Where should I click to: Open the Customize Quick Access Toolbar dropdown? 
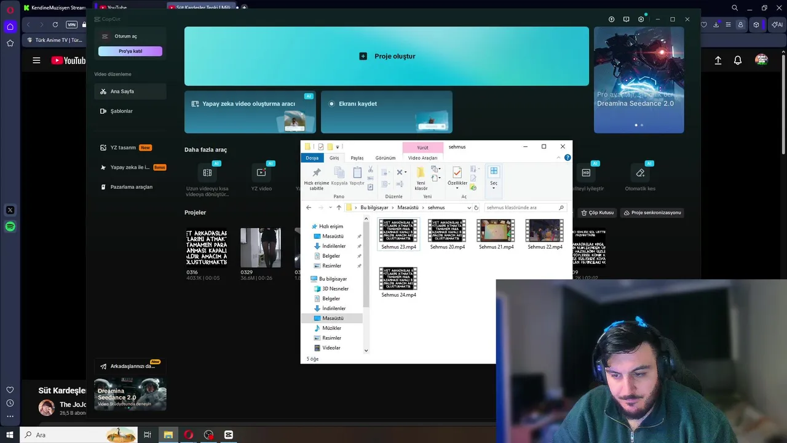(338, 147)
